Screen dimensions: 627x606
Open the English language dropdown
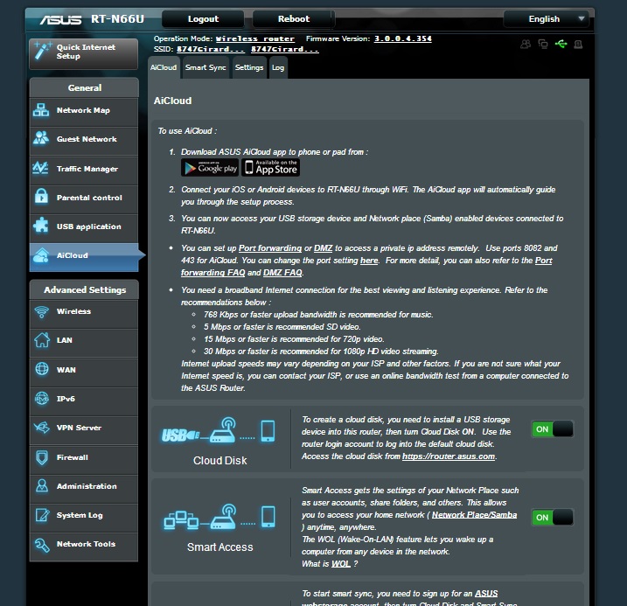(x=546, y=18)
